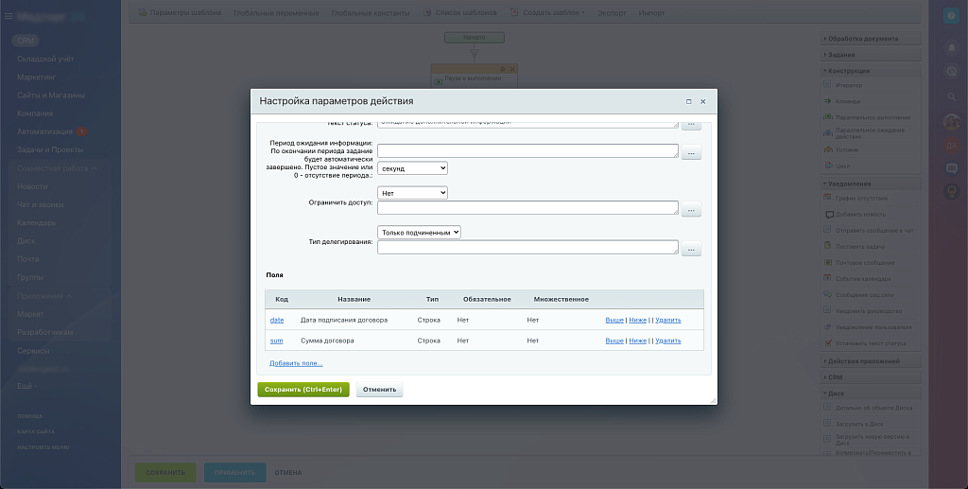
Task: Close the action settings dialog with X
Action: click(702, 101)
